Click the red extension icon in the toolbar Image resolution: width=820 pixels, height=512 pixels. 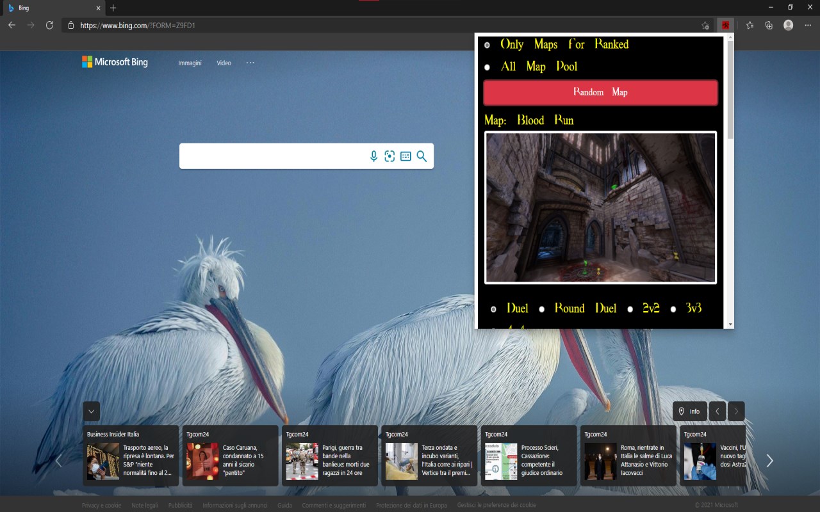[725, 26]
